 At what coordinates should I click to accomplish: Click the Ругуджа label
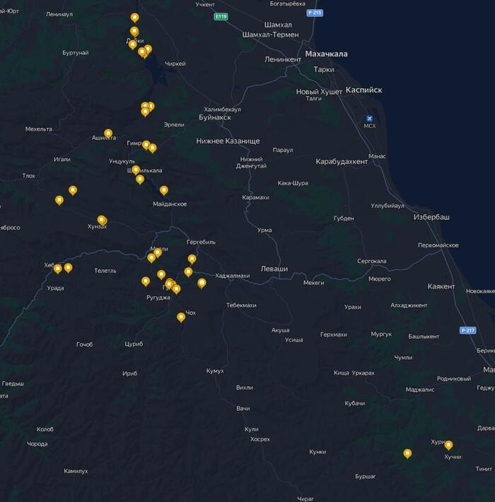[158, 298]
